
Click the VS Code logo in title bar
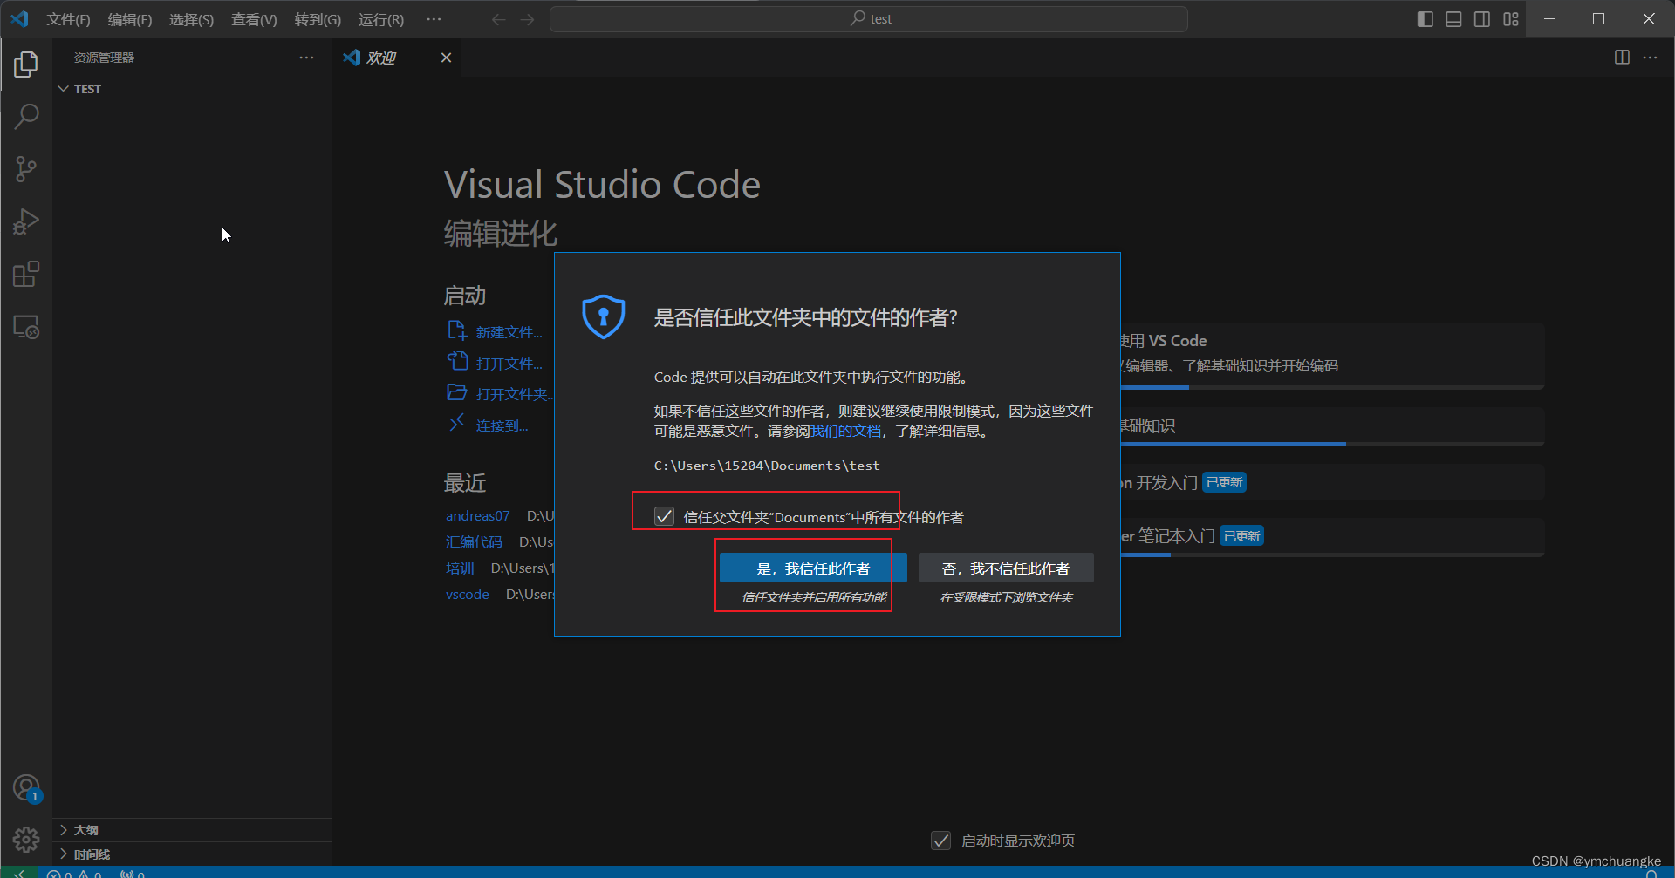pyautogui.click(x=19, y=19)
